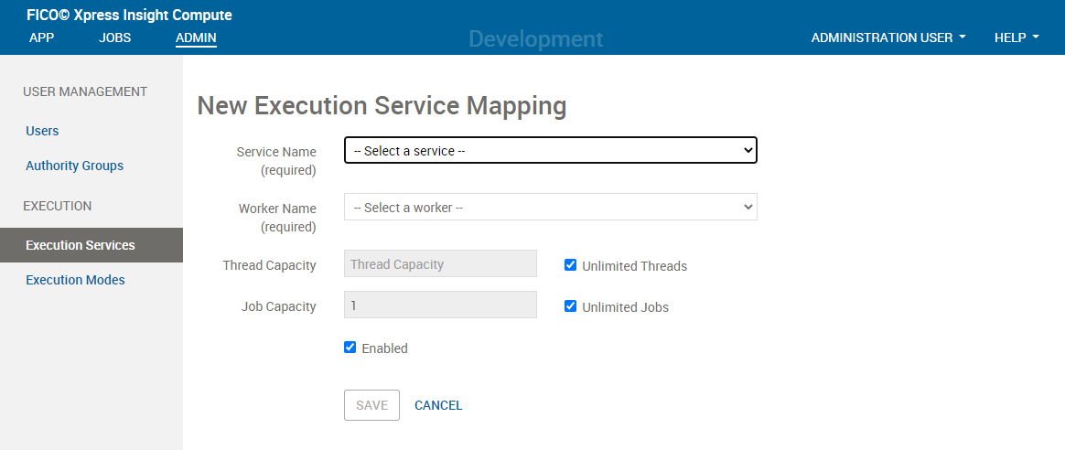Click the CANCEL link
This screenshot has height=450, width=1065.
(438, 405)
